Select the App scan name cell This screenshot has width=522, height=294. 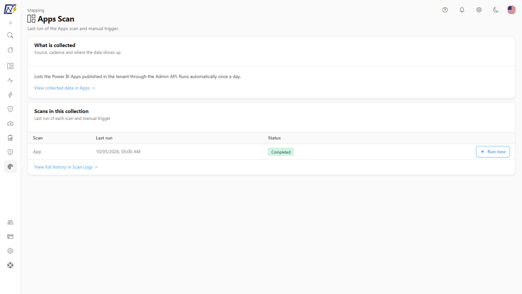pyautogui.click(x=37, y=152)
